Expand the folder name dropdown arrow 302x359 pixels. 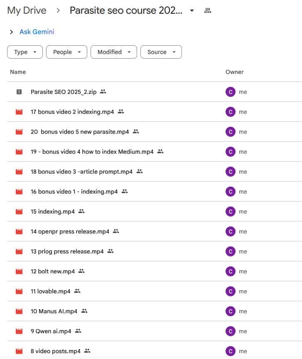pyautogui.click(x=192, y=11)
